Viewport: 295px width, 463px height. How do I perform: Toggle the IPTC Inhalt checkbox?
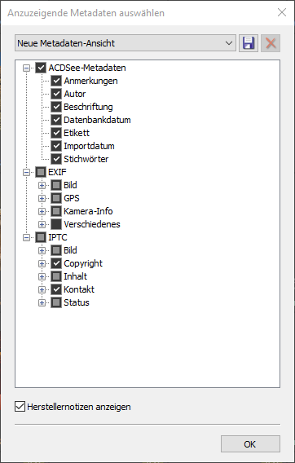point(56,276)
